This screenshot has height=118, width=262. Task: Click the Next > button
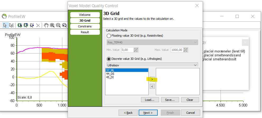[148, 113]
